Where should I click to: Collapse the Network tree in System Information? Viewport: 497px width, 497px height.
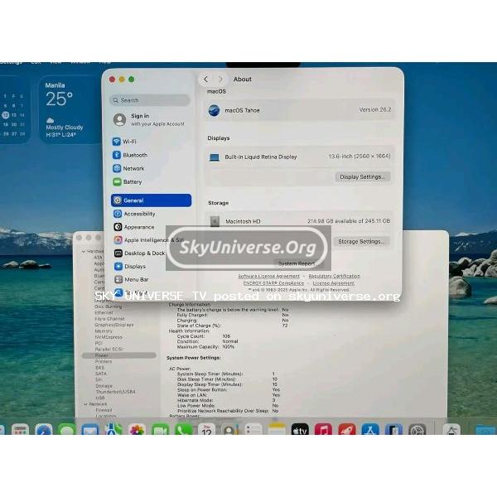84,403
